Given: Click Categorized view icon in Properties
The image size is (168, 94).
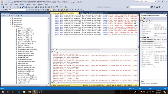Looking at the screenshot, I should point(142,18).
